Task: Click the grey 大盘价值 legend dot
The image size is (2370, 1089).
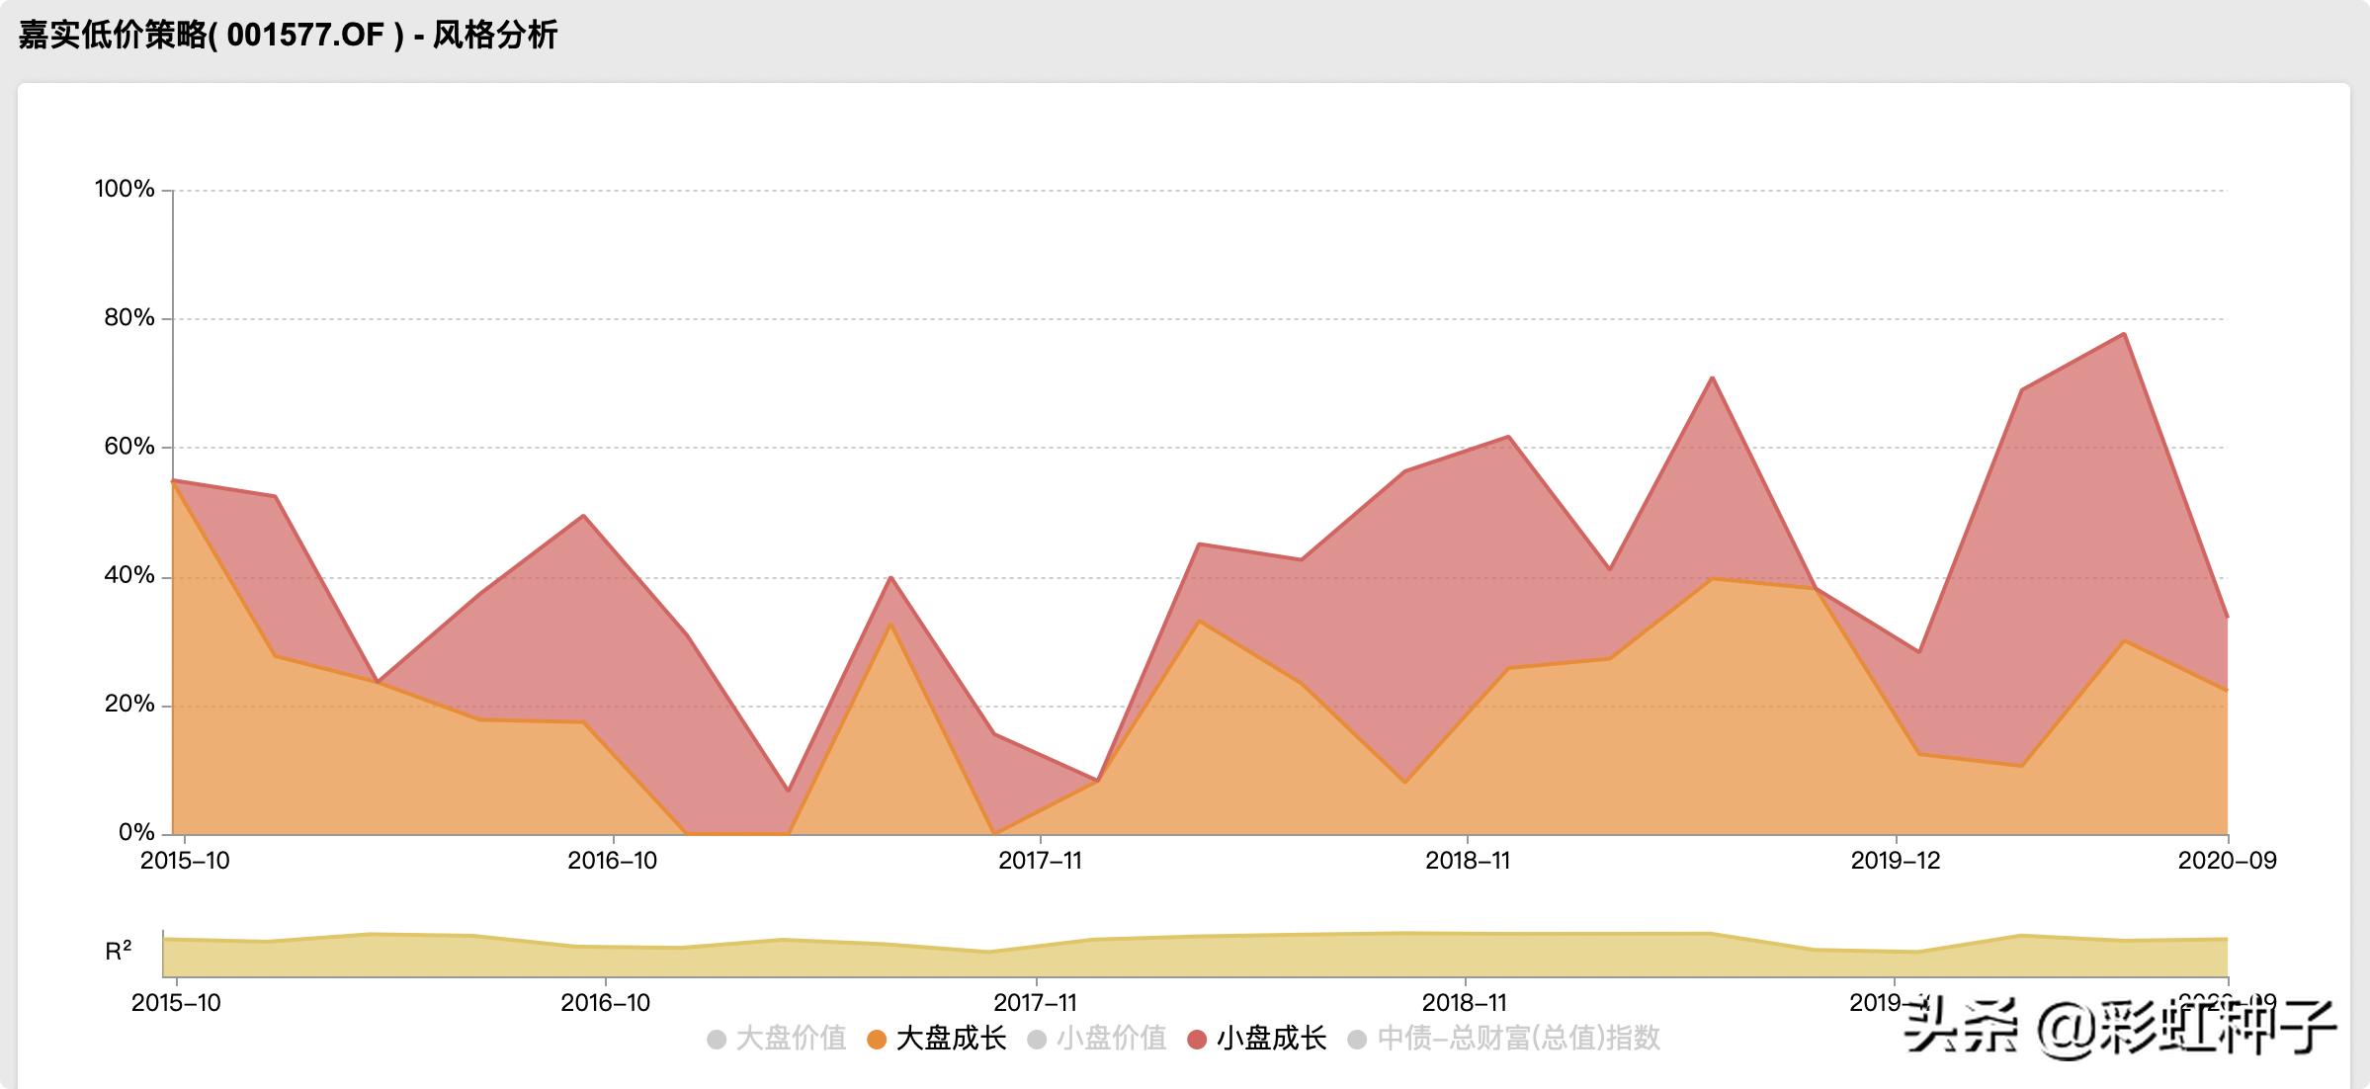Action: (717, 1040)
